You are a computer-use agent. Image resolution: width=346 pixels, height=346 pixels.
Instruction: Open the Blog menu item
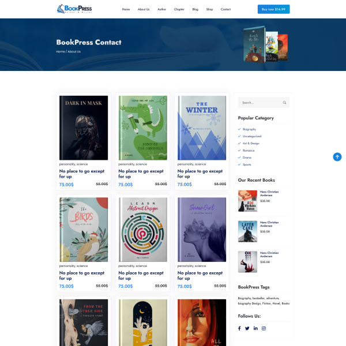coord(195,9)
